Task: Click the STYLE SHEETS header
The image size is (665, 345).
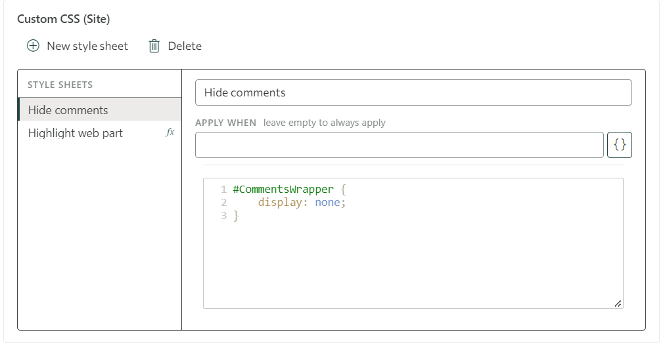Action: [x=60, y=85]
